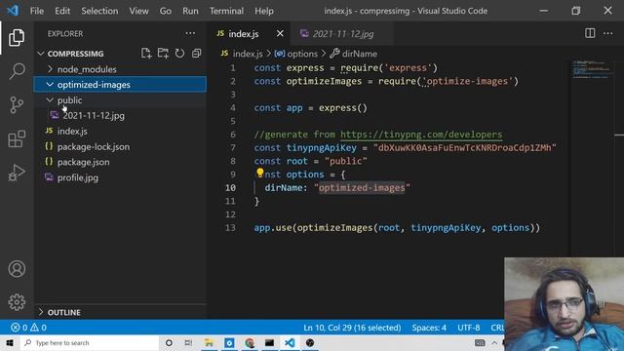This screenshot has height=351, width=624.
Task: Refresh the Explorer file tree
Action: 179,54
